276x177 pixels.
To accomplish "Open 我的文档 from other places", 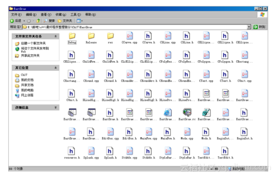I will click(x=27, y=80).
